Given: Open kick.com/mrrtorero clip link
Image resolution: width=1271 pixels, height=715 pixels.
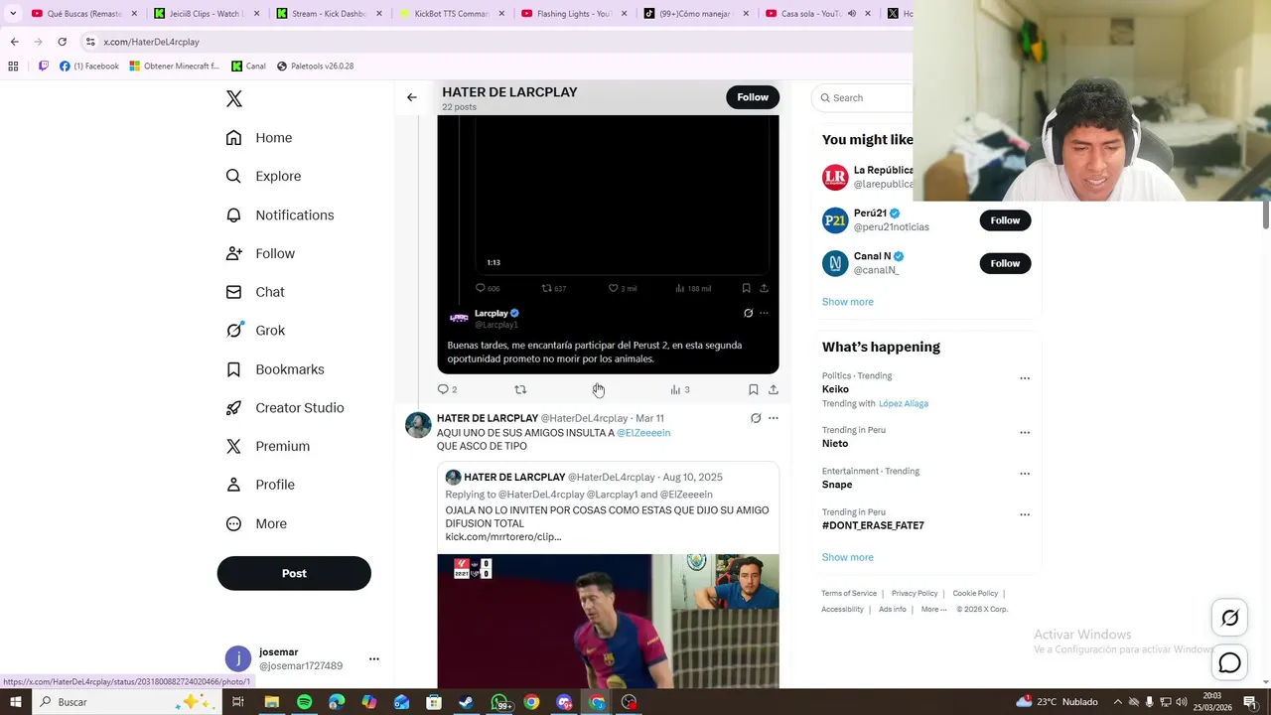Looking at the screenshot, I should (x=503, y=537).
